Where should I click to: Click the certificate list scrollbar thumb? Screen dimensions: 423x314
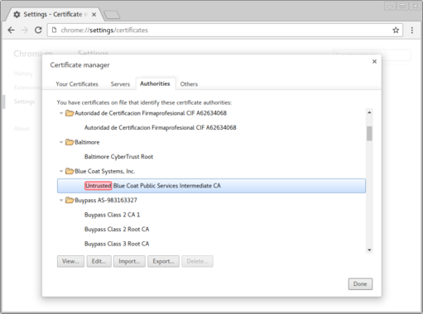[369, 134]
